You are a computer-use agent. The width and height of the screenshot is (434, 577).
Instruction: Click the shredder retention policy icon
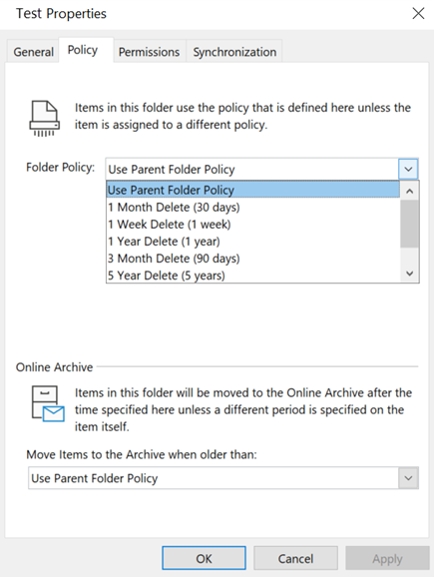click(45, 118)
